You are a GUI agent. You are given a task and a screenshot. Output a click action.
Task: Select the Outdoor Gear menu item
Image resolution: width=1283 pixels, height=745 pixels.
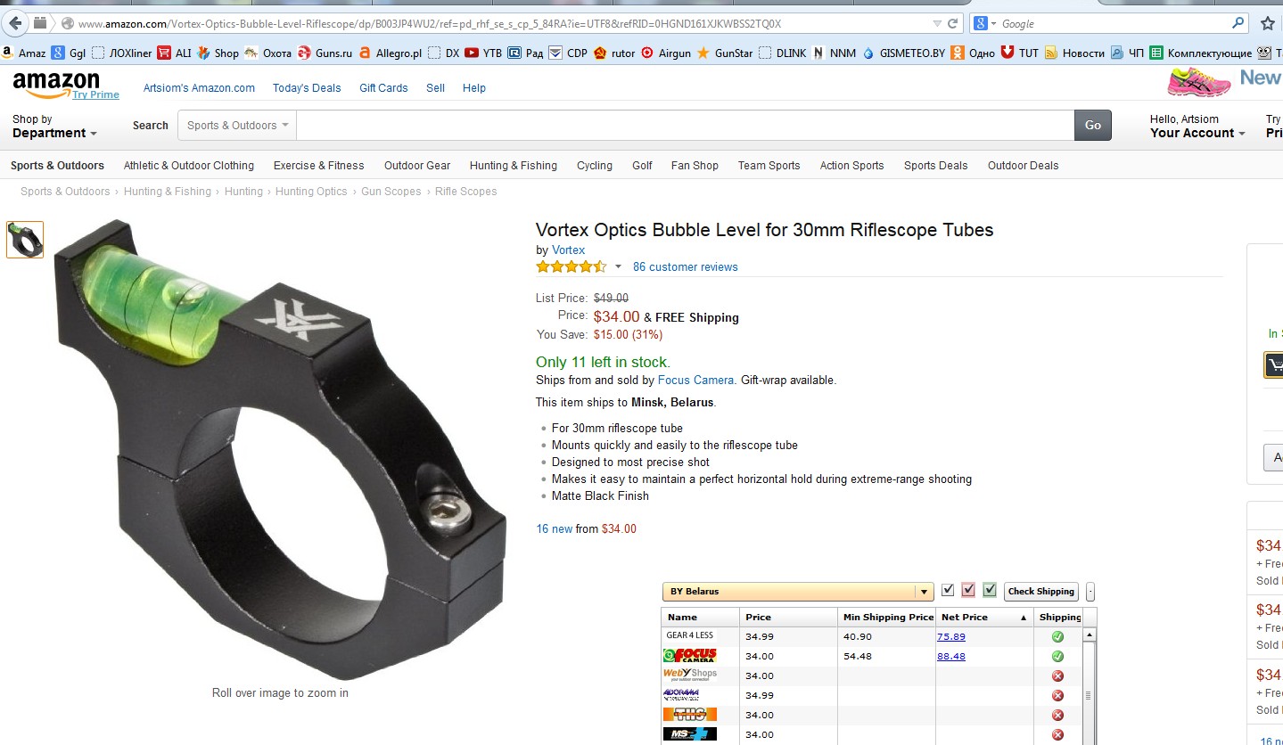tap(416, 166)
